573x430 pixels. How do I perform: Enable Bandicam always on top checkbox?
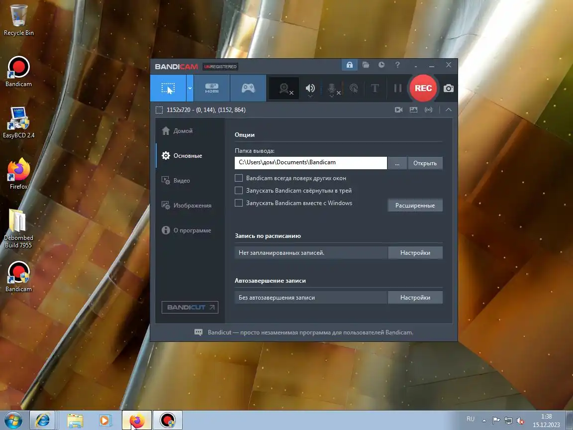[239, 178]
